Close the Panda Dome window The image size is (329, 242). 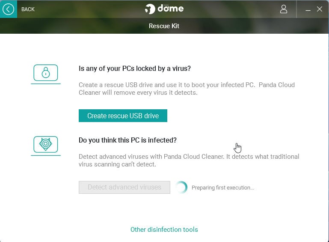(320, 9)
